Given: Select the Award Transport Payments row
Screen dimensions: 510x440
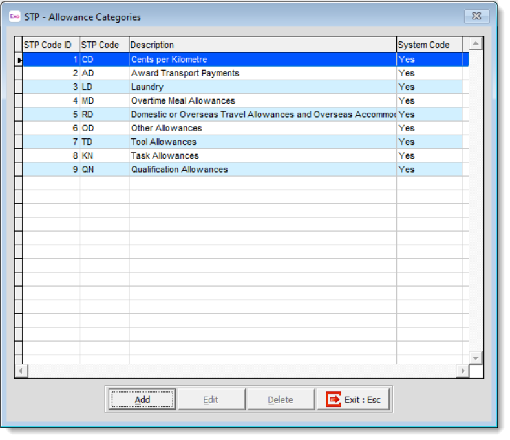Looking at the screenshot, I should 185,73.
